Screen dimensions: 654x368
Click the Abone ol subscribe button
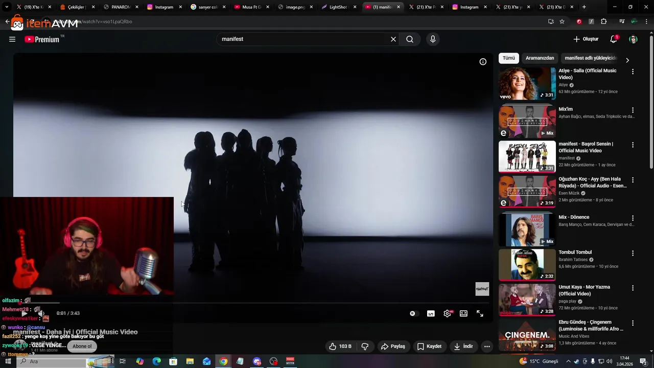tap(82, 347)
